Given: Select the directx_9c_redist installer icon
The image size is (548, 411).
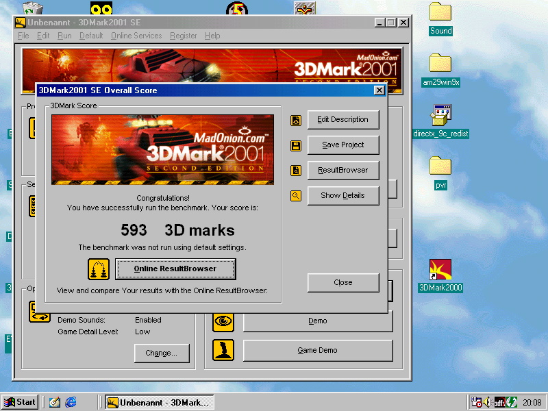Looking at the screenshot, I should [x=440, y=121].
